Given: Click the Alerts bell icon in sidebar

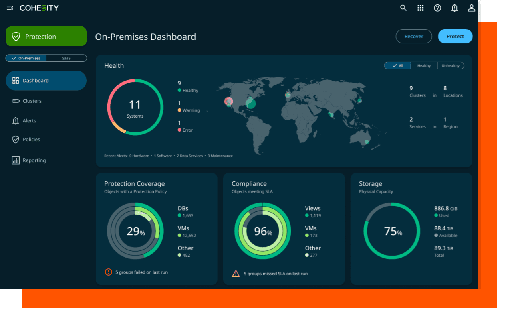Looking at the screenshot, I should [16, 120].
